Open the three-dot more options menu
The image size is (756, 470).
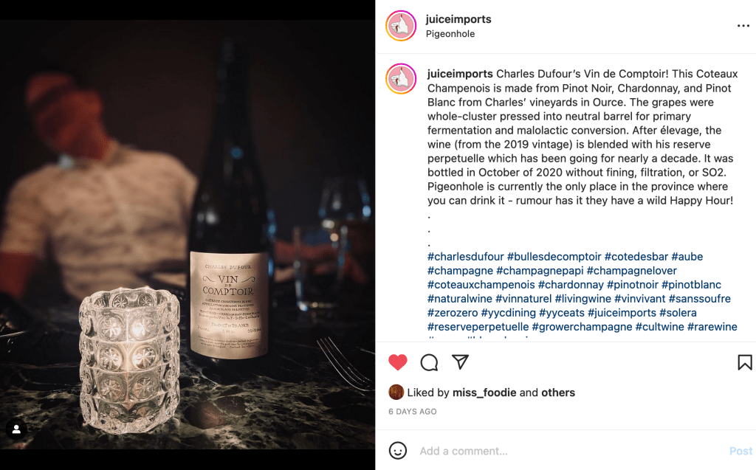point(743,26)
